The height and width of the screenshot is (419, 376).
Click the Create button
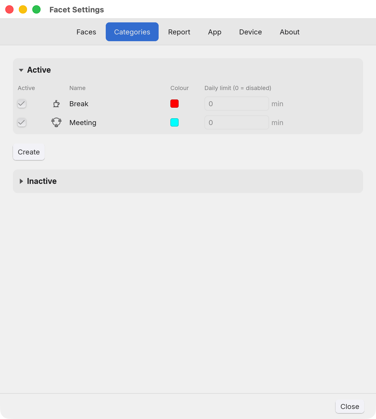tap(29, 152)
